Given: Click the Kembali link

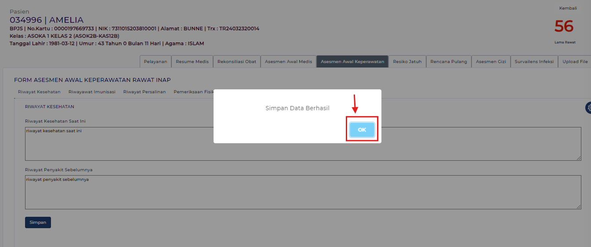Looking at the screenshot, I should coord(568,8).
